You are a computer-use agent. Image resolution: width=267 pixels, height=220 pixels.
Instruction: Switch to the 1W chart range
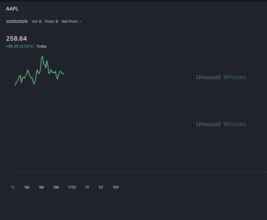(27, 187)
